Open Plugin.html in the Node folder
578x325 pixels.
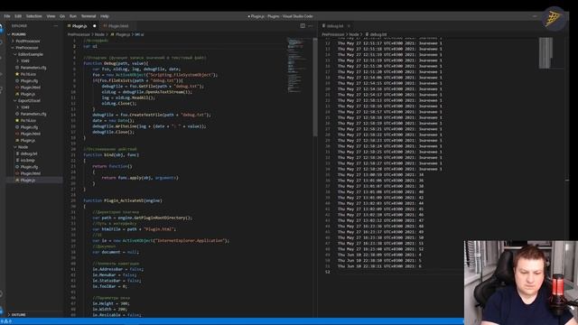pyautogui.click(x=30, y=173)
